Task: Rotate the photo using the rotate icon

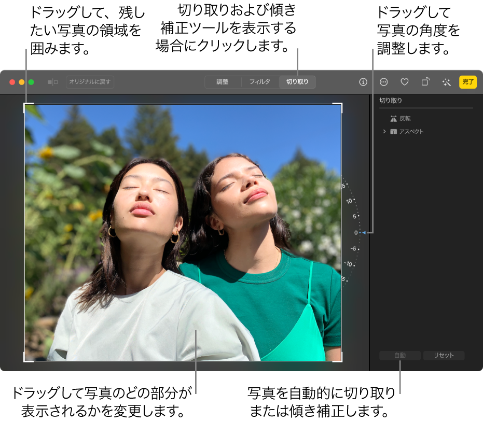Action: click(x=425, y=82)
